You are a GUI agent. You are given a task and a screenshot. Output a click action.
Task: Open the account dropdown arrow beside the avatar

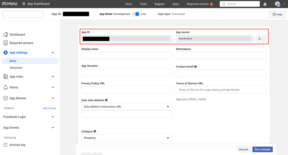(x=284, y=4)
